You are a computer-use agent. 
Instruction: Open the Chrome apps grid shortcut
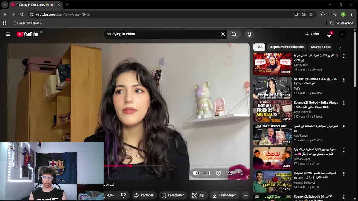(x=4, y=23)
